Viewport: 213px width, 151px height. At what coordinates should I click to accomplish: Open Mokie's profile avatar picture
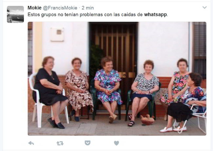[15, 14]
